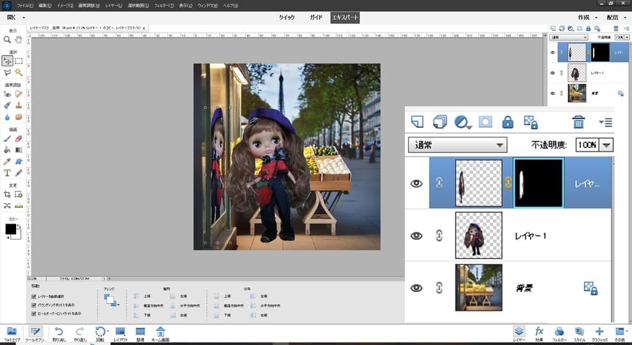The width and height of the screenshot is (632, 345).
Task: Select the Eraser tool
Action: point(19,138)
